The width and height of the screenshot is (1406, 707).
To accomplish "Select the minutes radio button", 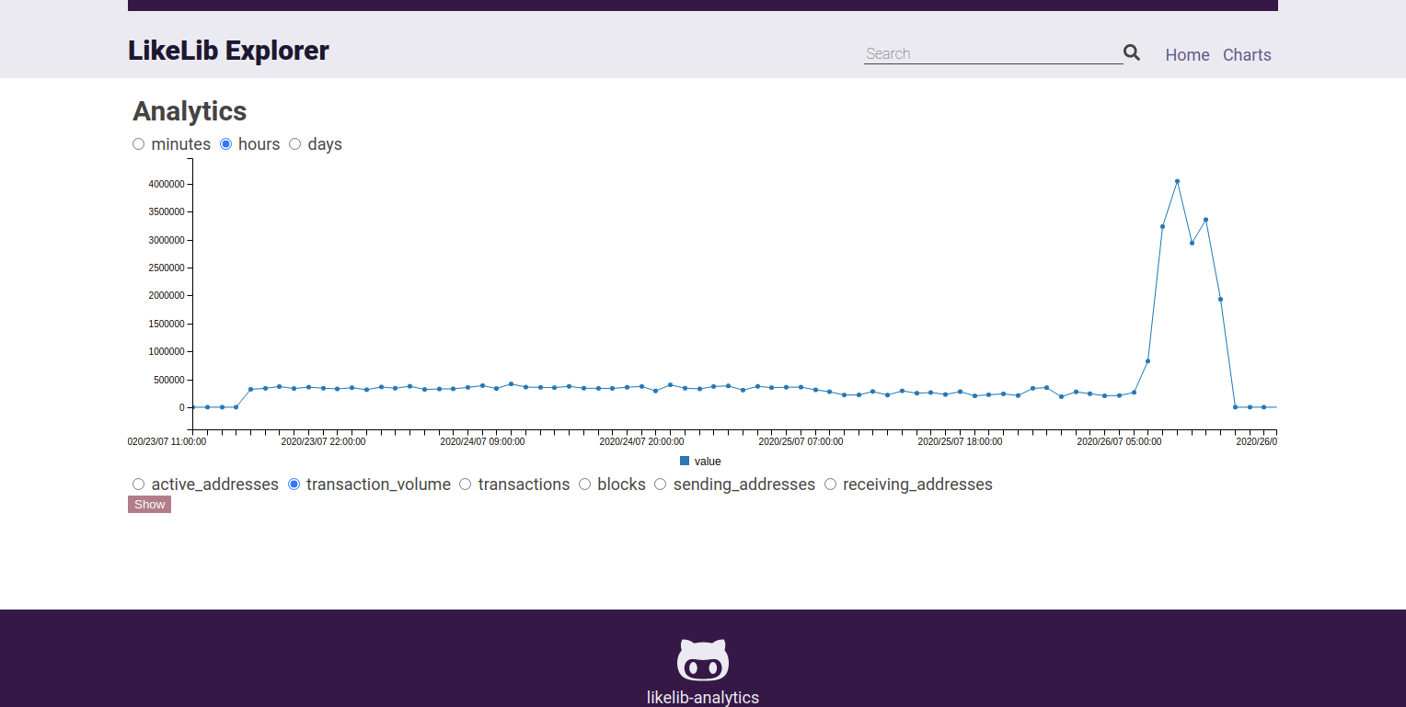I will [x=139, y=143].
